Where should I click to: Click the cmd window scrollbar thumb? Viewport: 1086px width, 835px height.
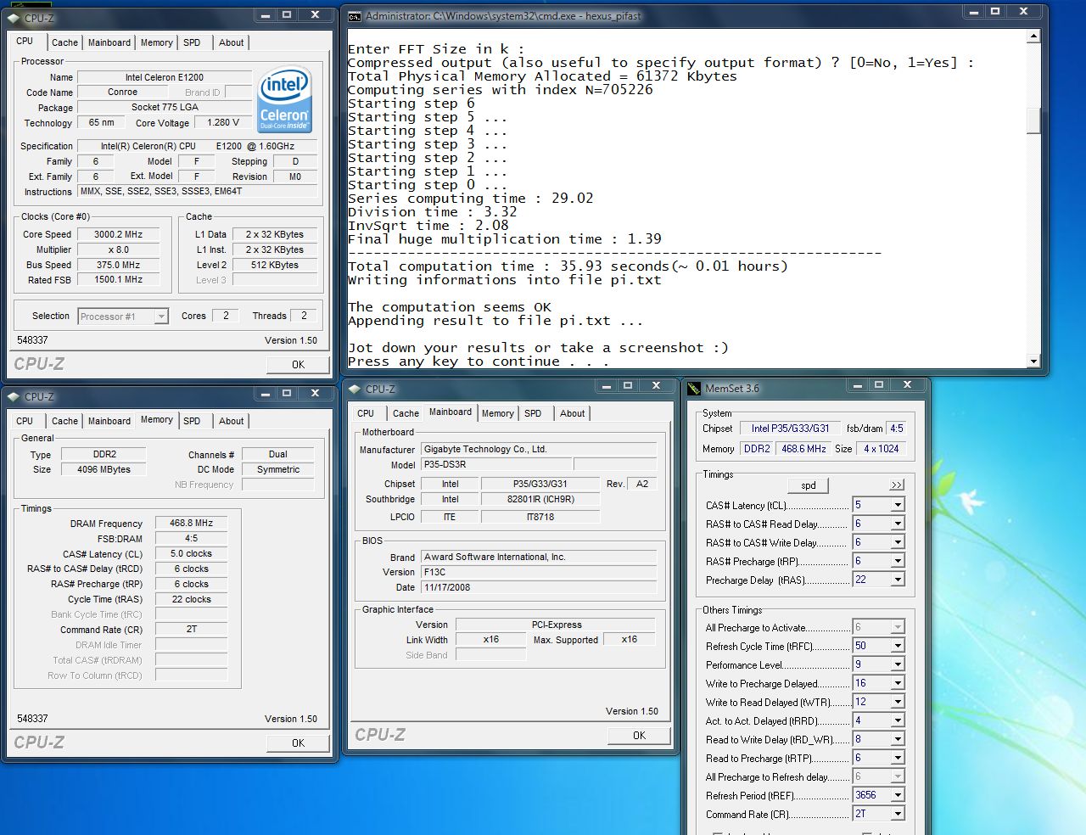tap(1033, 120)
